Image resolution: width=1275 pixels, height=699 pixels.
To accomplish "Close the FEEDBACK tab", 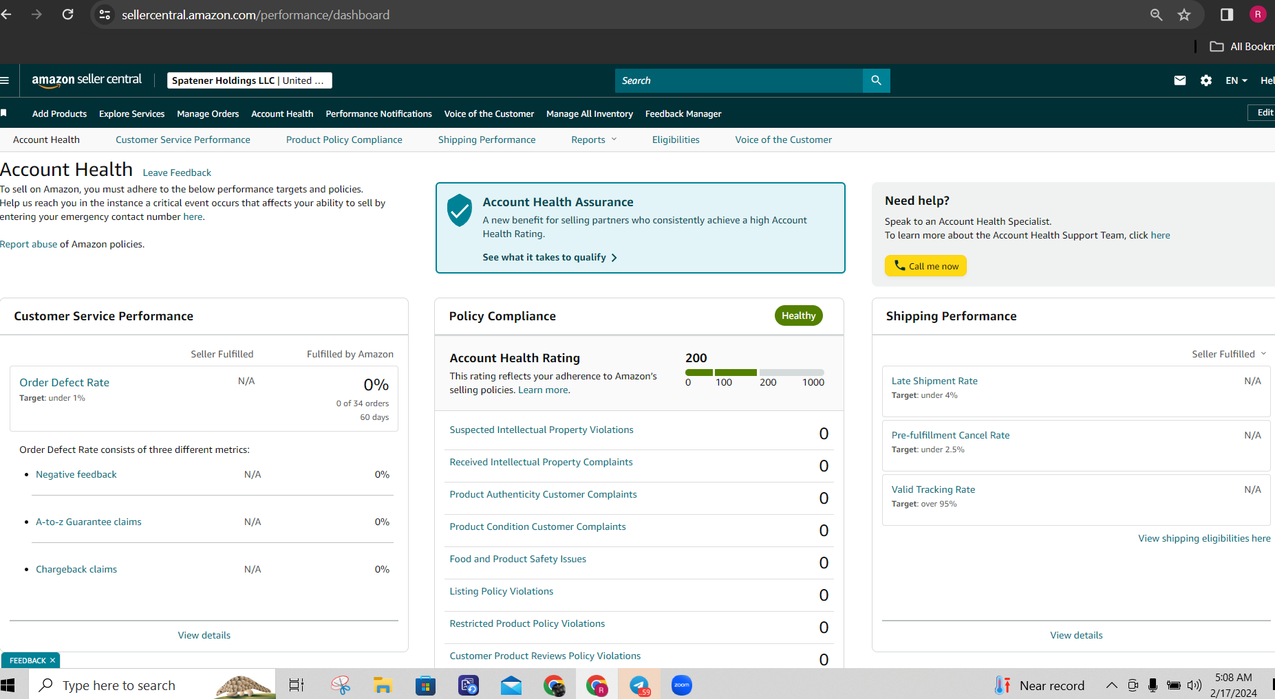I will point(52,661).
